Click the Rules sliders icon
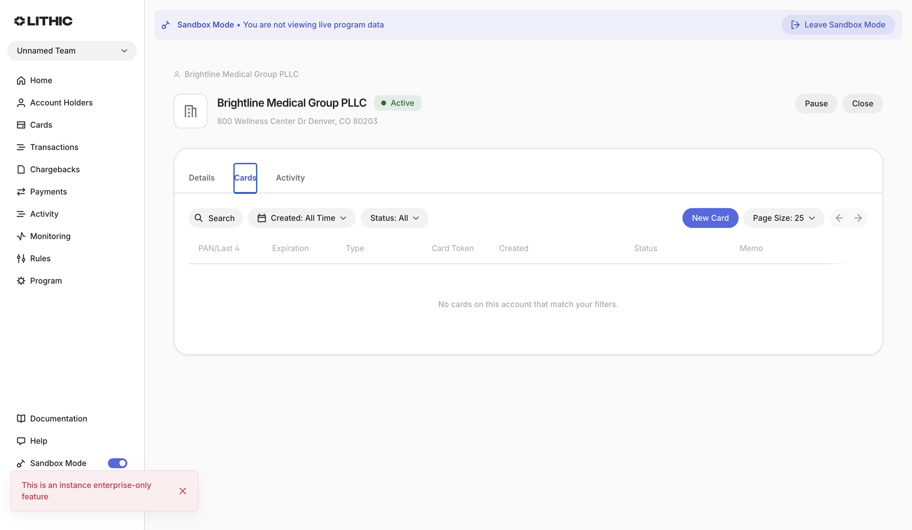The image size is (912, 530). 21,258
